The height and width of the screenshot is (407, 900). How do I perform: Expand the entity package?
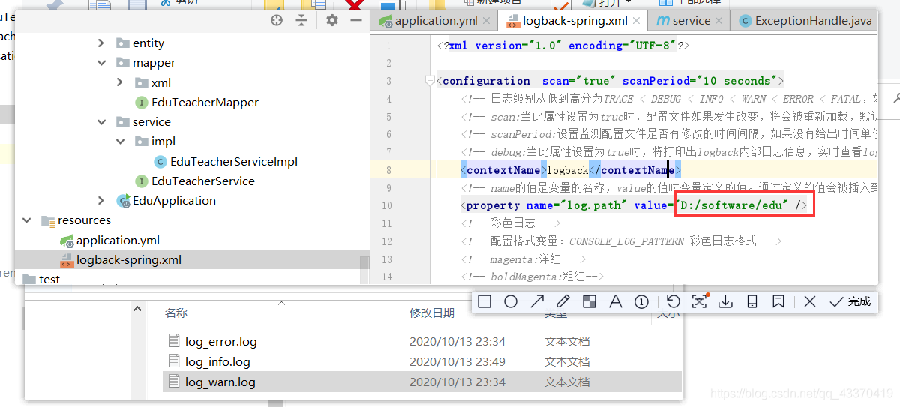click(x=101, y=43)
